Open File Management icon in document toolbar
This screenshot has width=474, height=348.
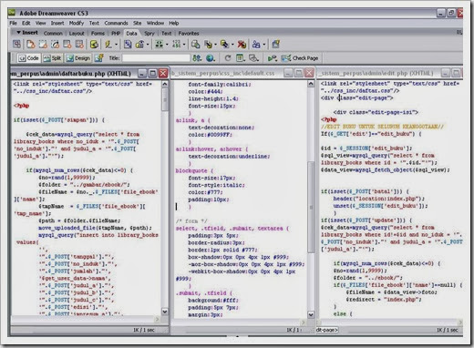coord(197,58)
